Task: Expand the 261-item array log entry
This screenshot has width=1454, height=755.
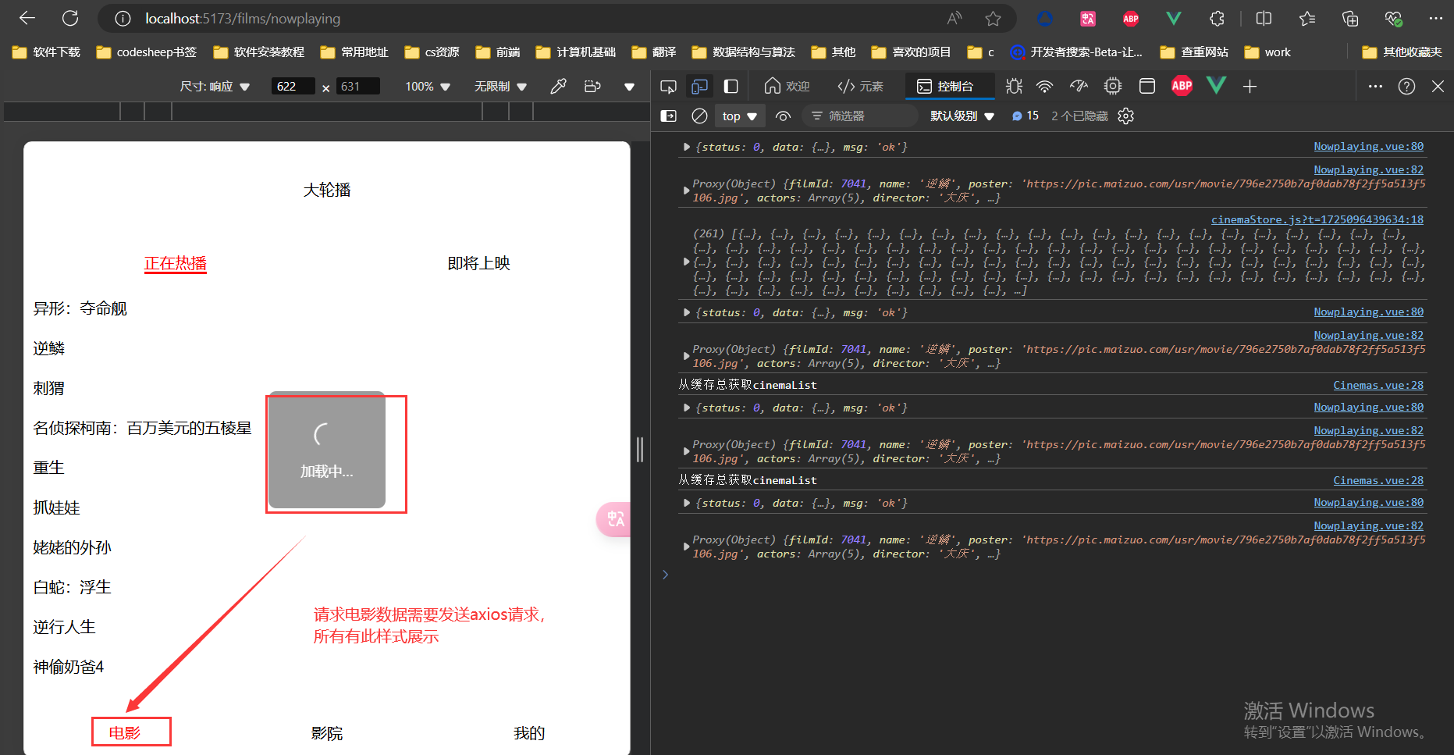Action: pos(686,262)
